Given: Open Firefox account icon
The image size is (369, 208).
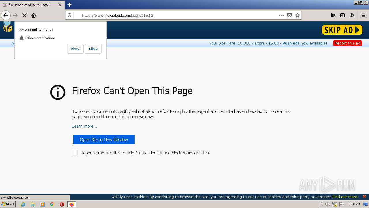Looking at the screenshot, I should click(352, 15).
